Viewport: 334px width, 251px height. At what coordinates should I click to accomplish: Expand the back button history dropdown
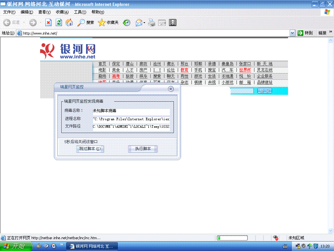pyautogui.click(x=24, y=23)
